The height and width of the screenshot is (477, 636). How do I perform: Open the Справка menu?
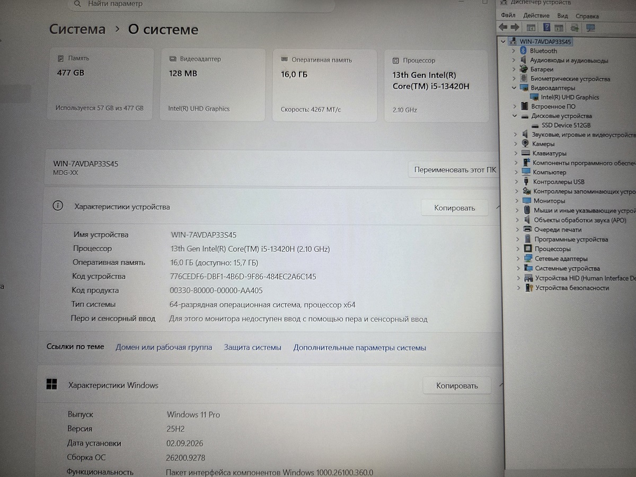pos(587,16)
